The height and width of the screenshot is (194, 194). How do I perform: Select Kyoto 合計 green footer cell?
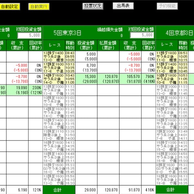[172, 190]
